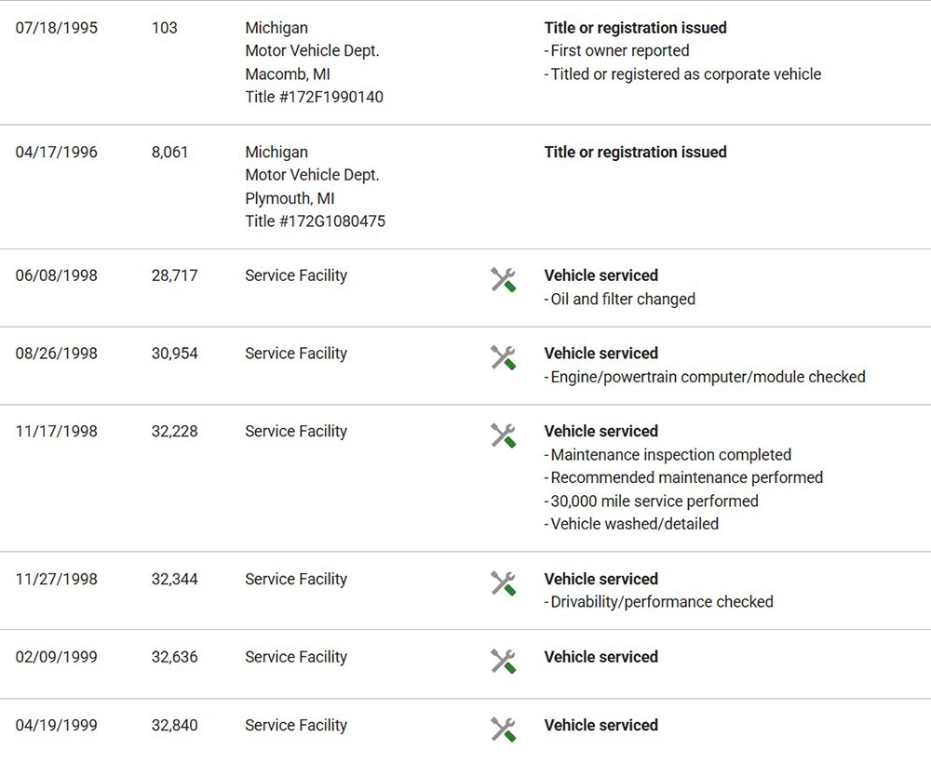Image resolution: width=931 pixels, height=763 pixels.
Task: Click the wrench icon for 04/19/1999 service
Action: click(504, 730)
